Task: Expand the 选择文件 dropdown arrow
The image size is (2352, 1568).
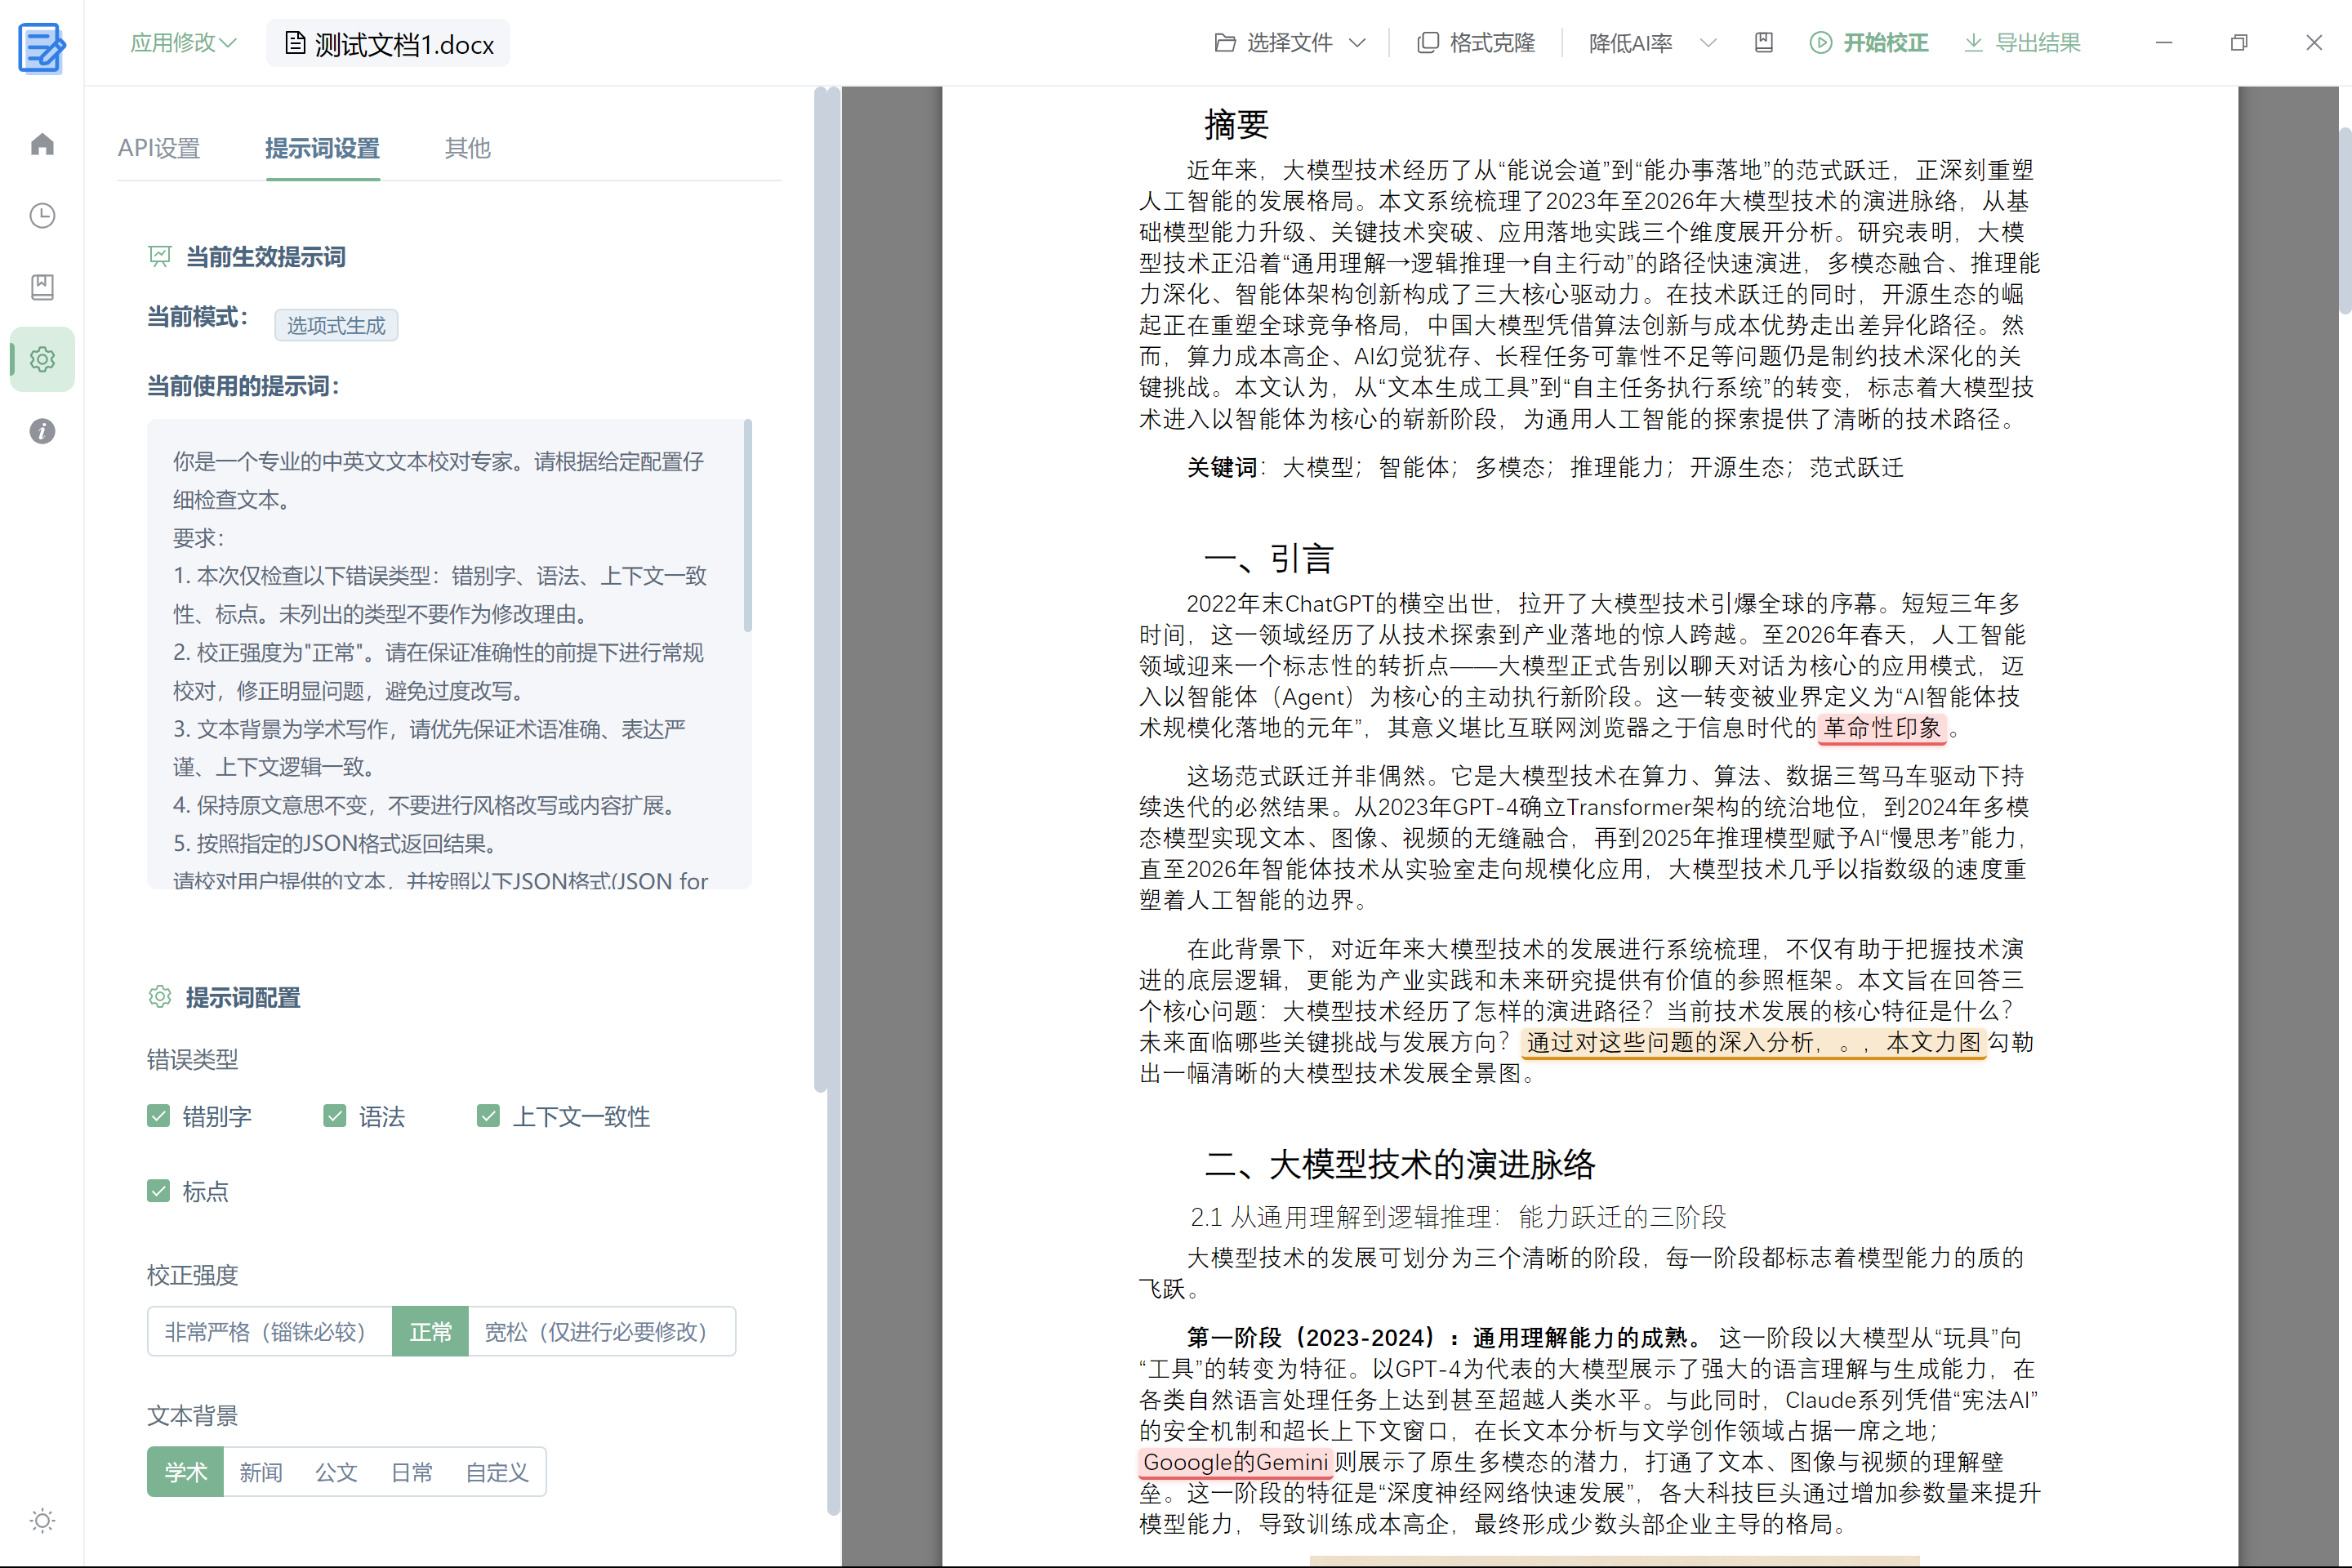Action: coord(1357,43)
